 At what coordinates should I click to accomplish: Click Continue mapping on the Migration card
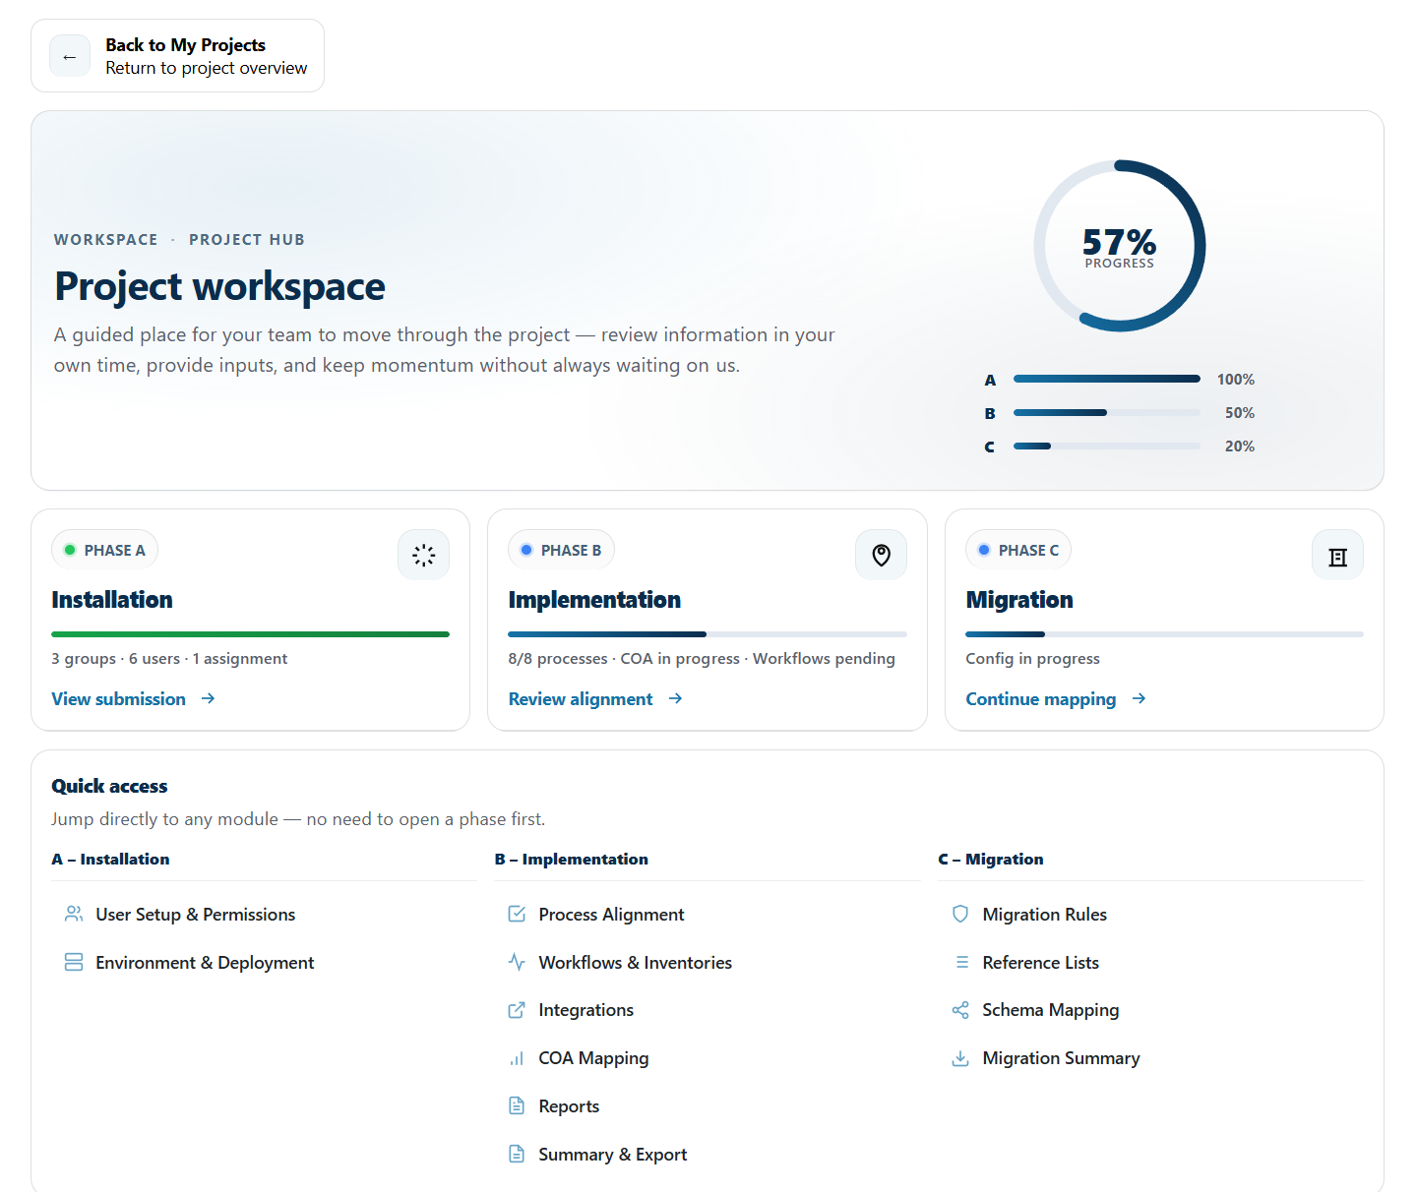[1040, 698]
